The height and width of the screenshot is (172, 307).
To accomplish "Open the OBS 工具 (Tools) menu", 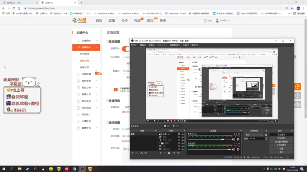I will pyautogui.click(x=186, y=45).
